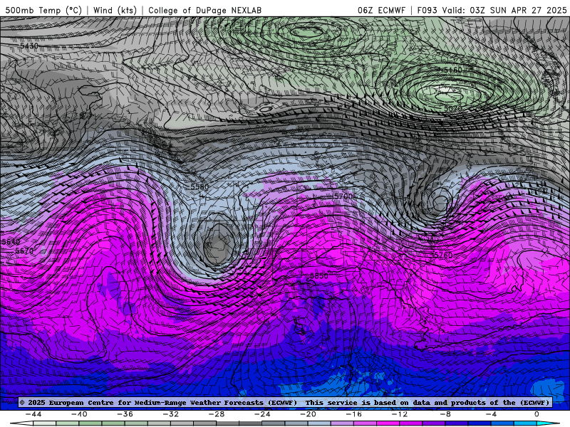Click the -28 color scale label
570x427 pixels.
pyautogui.click(x=217, y=414)
